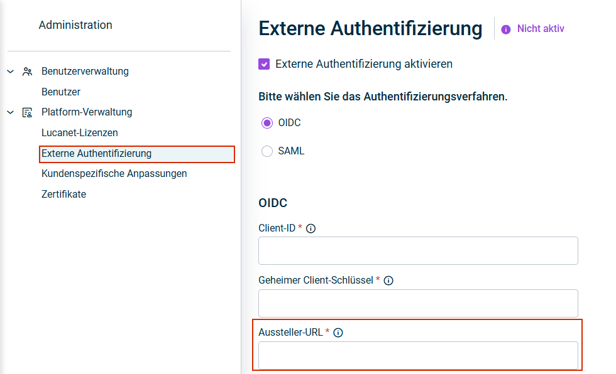Choose the SAML authentication option
The image size is (616, 374).
click(x=267, y=151)
